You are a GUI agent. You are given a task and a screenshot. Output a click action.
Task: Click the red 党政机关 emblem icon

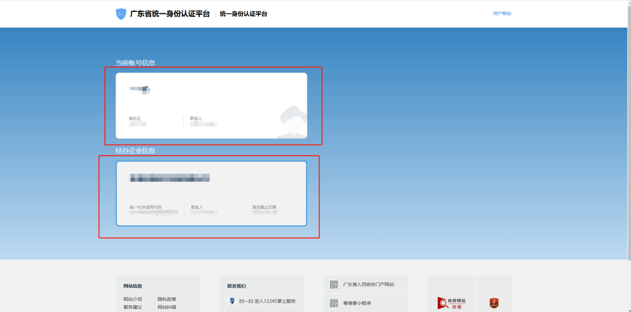(494, 303)
